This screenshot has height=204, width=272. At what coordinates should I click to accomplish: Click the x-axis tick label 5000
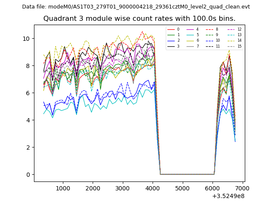(x=182, y=188)
